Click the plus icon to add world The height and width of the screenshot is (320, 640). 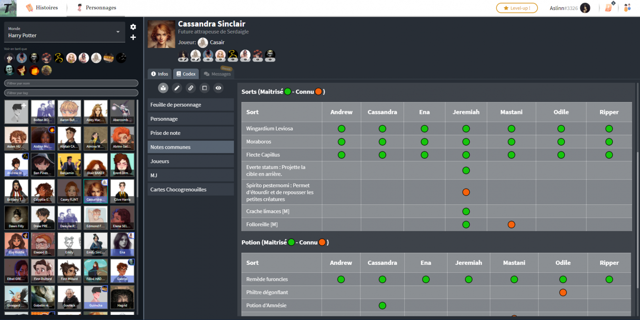click(133, 37)
